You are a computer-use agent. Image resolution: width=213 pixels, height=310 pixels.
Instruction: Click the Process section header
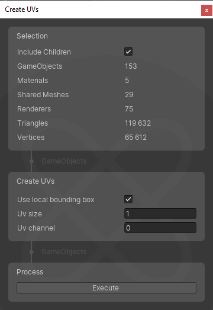[30, 272]
